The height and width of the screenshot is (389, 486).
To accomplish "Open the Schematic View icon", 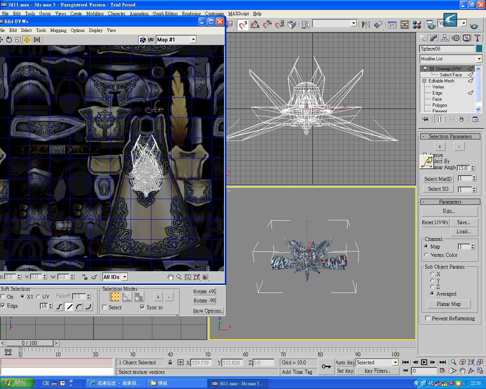I will coord(405,25).
